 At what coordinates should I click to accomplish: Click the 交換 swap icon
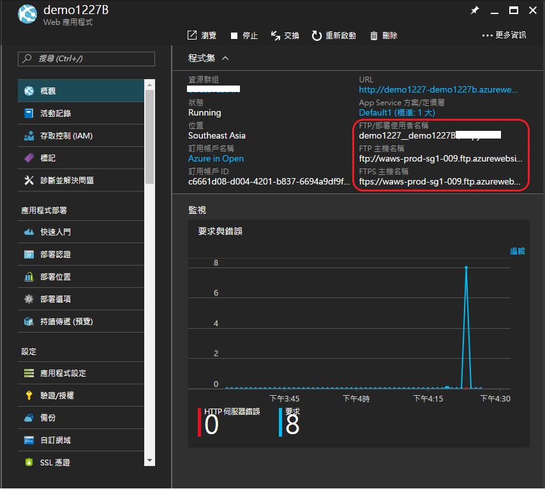click(276, 36)
